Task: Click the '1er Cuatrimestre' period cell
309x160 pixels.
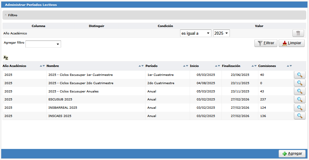Action: [x=160, y=75]
